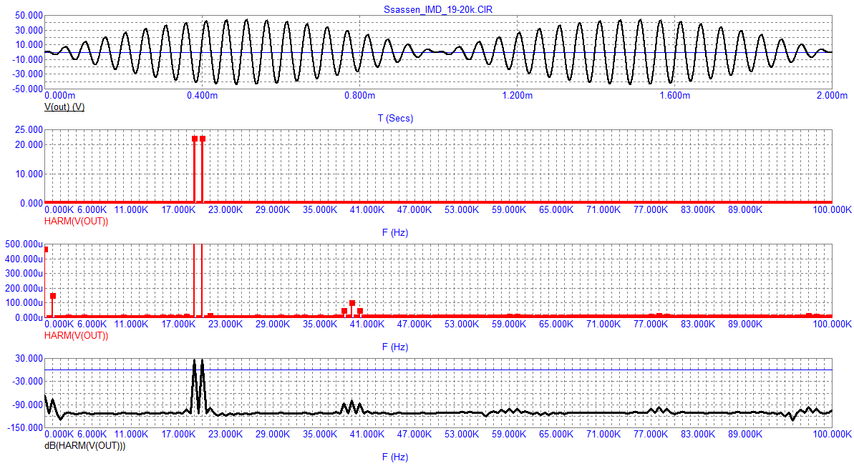Click the 100.000u scale value
Image resolution: width=854 pixels, height=466 pixels.
pyautogui.click(x=24, y=304)
